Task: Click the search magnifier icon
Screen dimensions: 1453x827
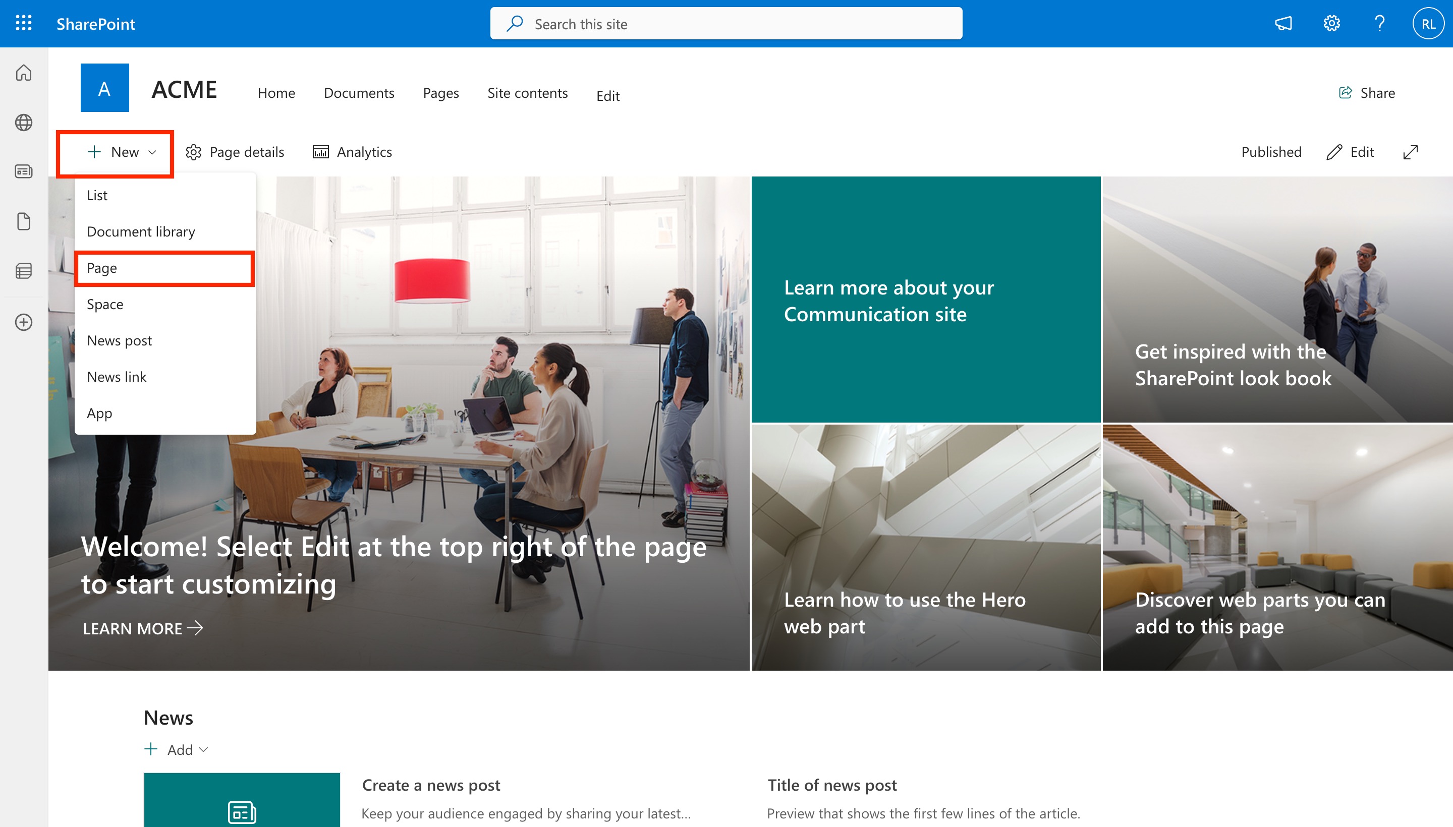Action: point(514,24)
